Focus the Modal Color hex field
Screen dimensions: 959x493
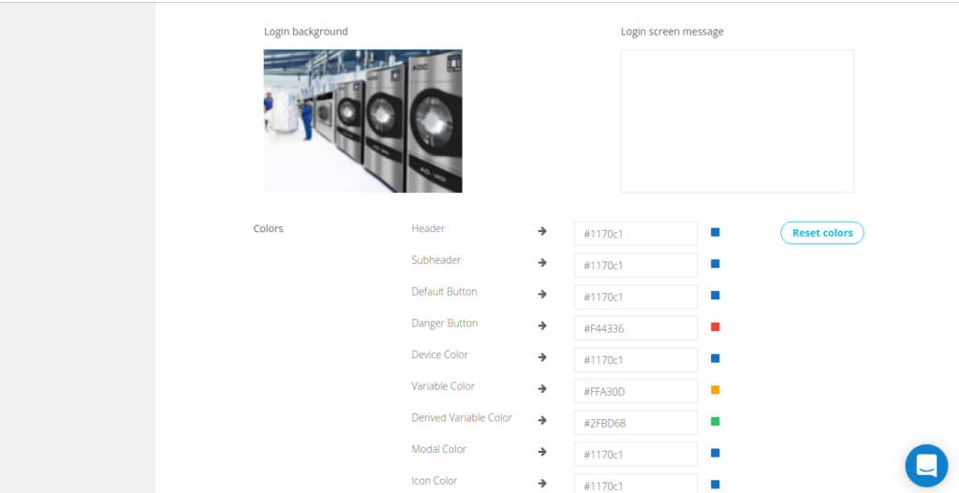[636, 455]
